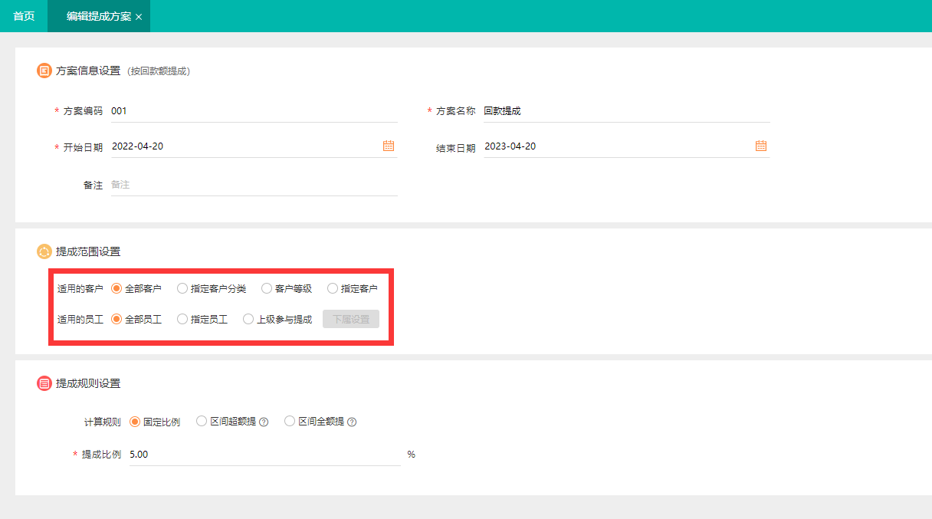The width and height of the screenshot is (932, 519).
Task: Close the 编辑提成方案 tab
Action: [139, 17]
